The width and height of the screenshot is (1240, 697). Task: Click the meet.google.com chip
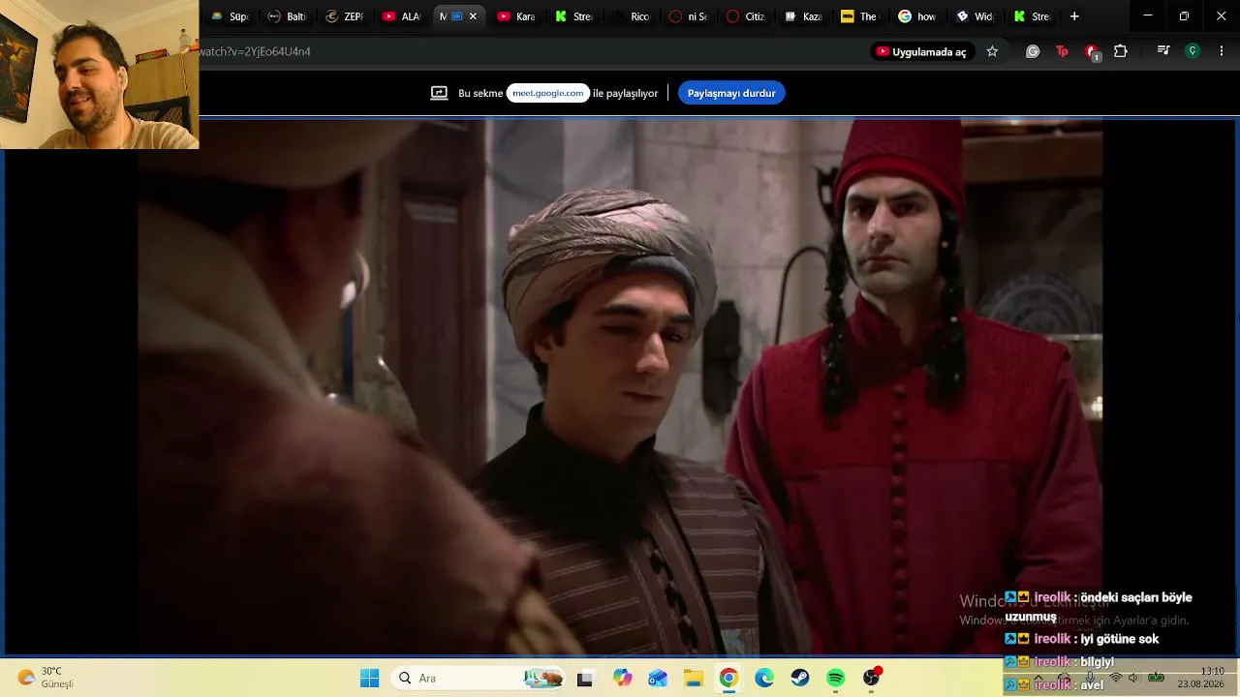coord(548,93)
